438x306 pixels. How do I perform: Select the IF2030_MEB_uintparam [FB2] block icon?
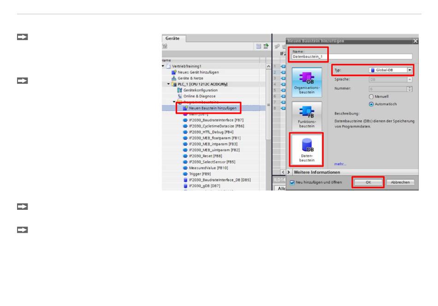click(185, 150)
